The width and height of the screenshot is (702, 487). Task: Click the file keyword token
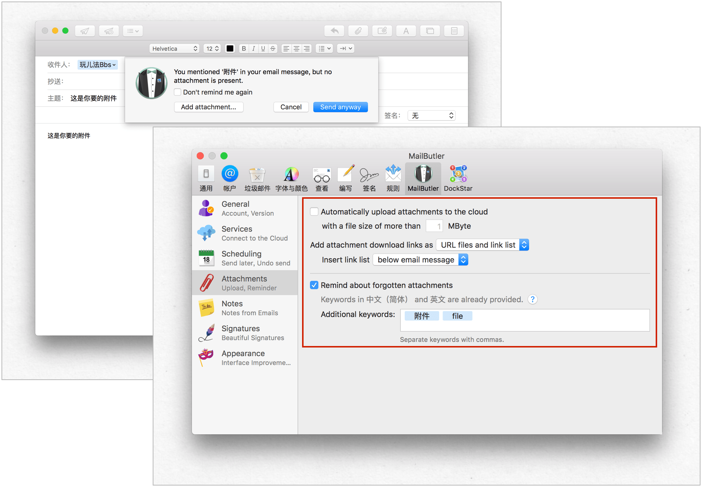pos(457,316)
